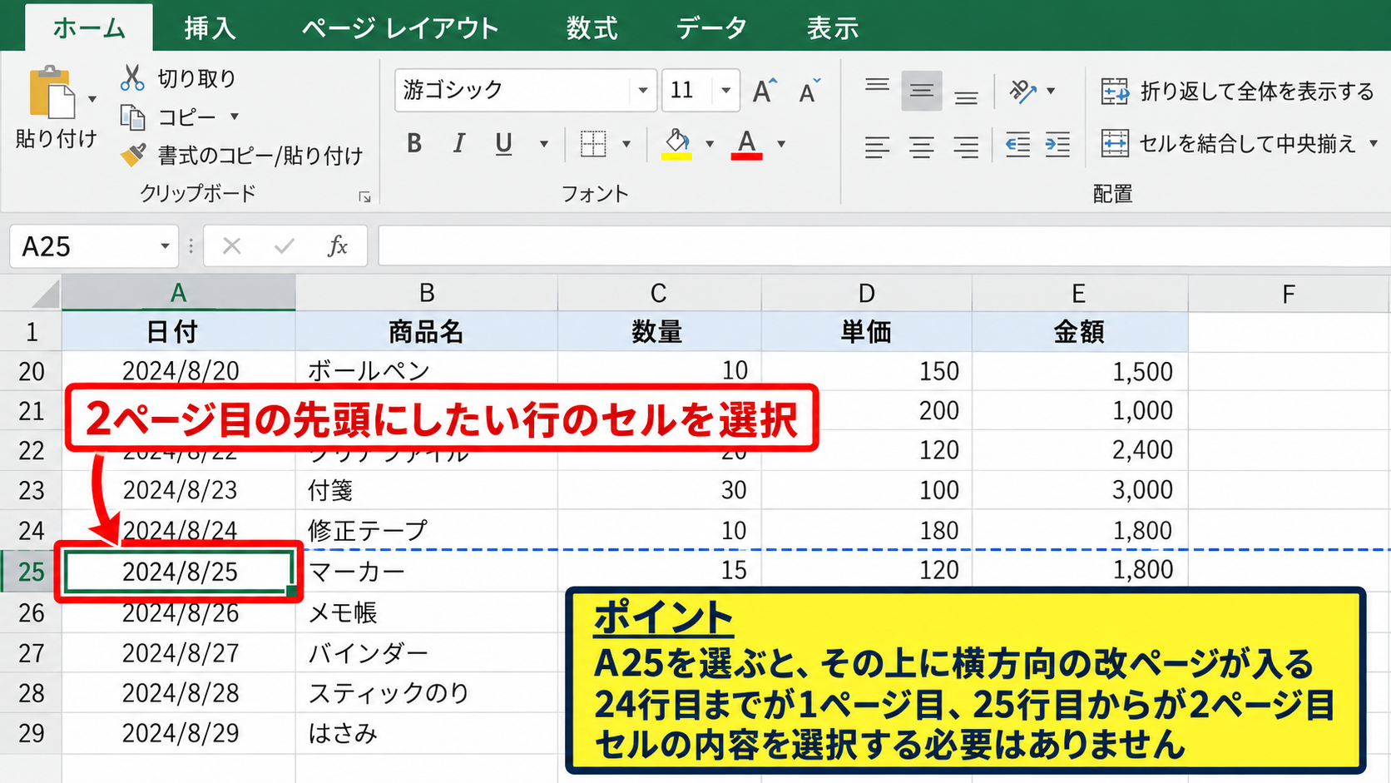Expand the copy options arrow
Screen dimensions: 1391x783
235,116
